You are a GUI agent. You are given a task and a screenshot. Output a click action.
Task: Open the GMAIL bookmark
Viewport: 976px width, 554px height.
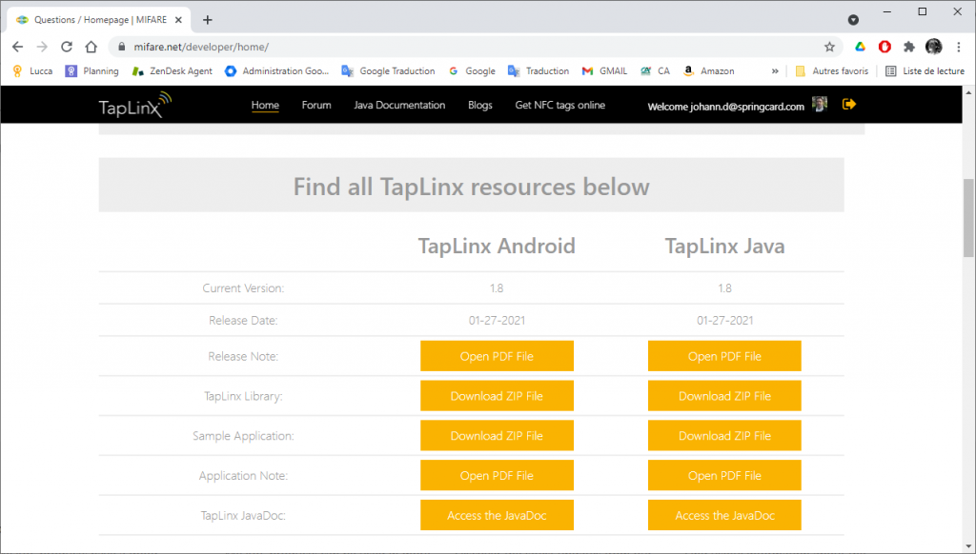pyautogui.click(x=604, y=70)
